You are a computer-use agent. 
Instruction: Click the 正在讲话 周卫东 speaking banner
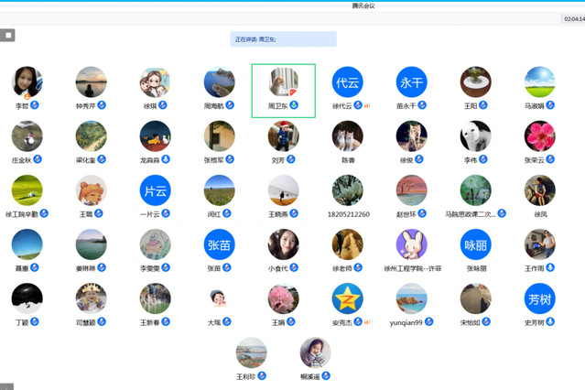pyautogui.click(x=283, y=39)
